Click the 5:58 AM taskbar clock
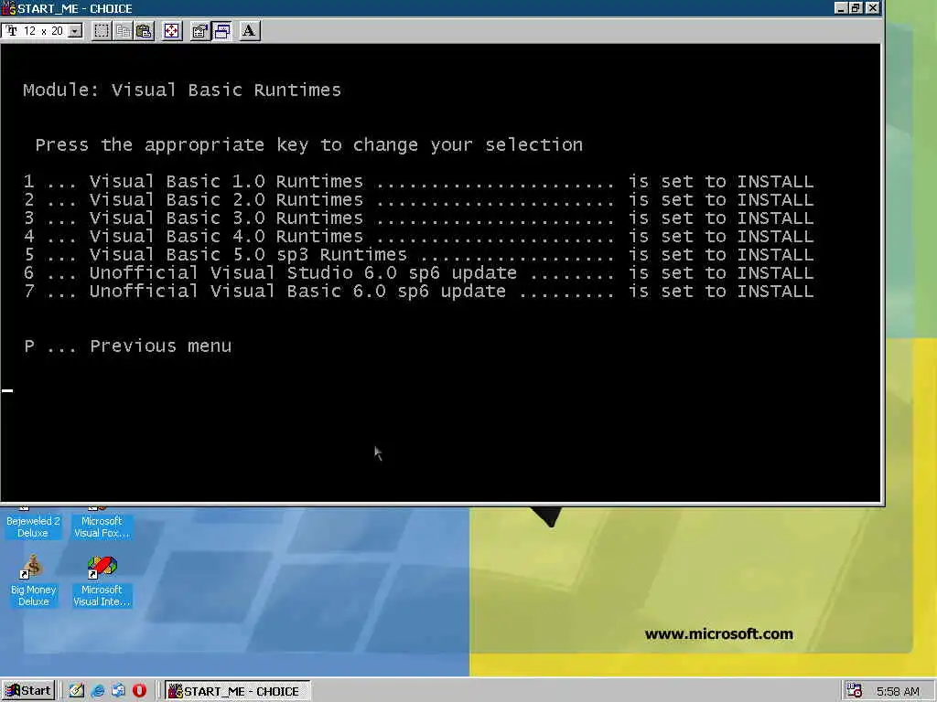Screen dimensions: 937x702 pos(898,691)
